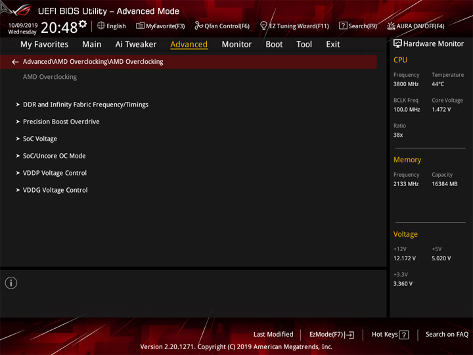
Task: Click the Memory section heading
Action: (x=407, y=160)
